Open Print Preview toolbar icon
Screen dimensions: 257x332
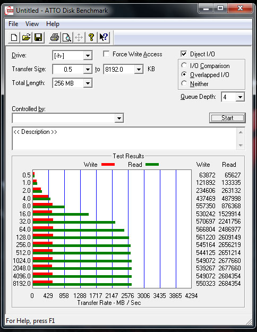pos(67,38)
